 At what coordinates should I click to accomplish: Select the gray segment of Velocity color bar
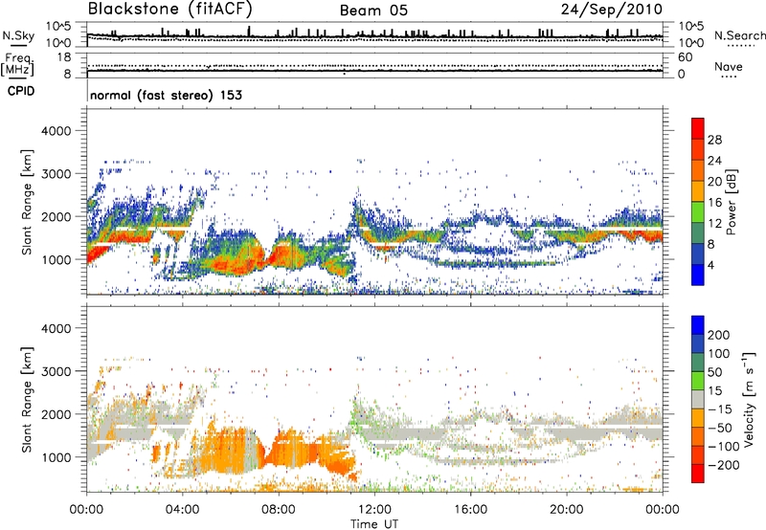pos(698,400)
